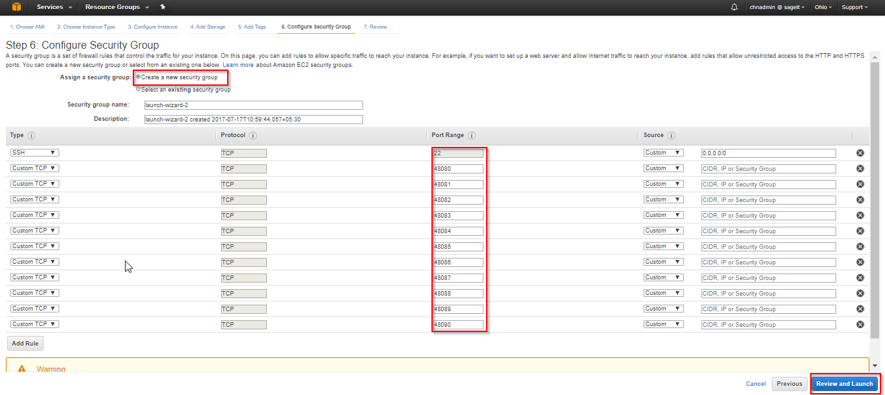Viewport: 885px width, 395px height.
Task: Open the Ohio region selector
Action: click(x=823, y=7)
